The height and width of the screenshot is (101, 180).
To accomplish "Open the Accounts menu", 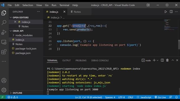I will (4, 81).
